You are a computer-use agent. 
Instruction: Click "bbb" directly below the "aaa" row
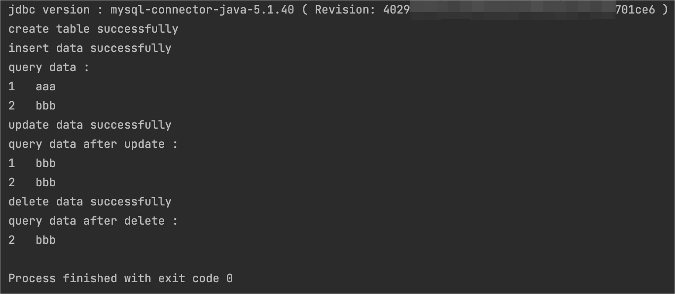click(x=45, y=106)
